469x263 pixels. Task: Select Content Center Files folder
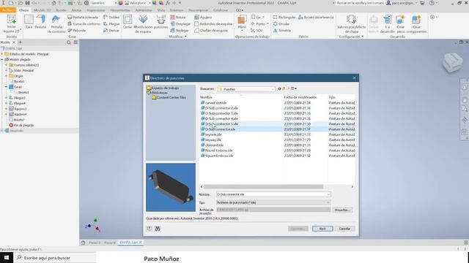[169, 97]
